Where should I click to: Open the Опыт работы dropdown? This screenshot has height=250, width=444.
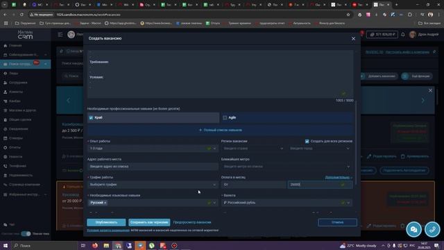pos(153,149)
